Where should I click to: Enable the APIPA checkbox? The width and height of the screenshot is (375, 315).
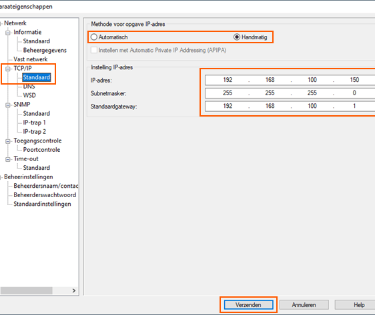tap(94, 50)
